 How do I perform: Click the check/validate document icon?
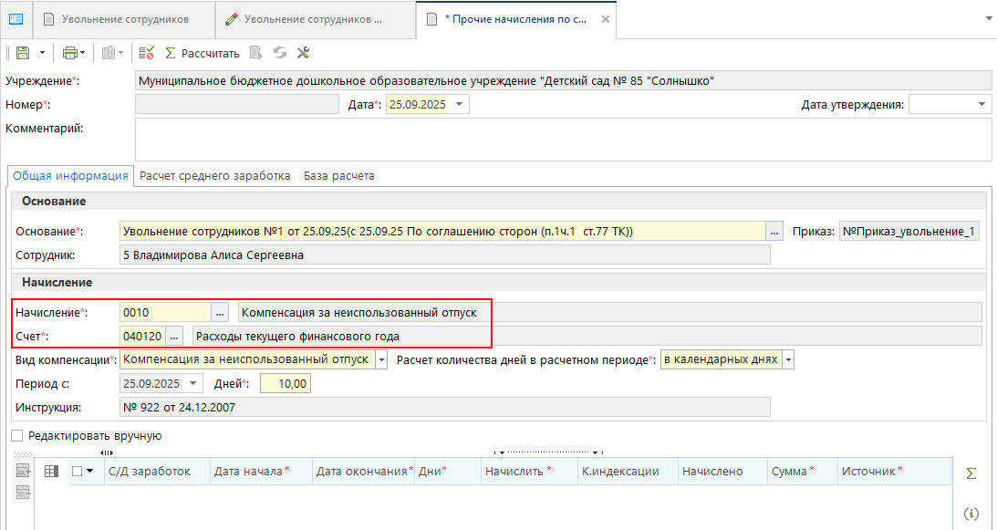click(146, 53)
